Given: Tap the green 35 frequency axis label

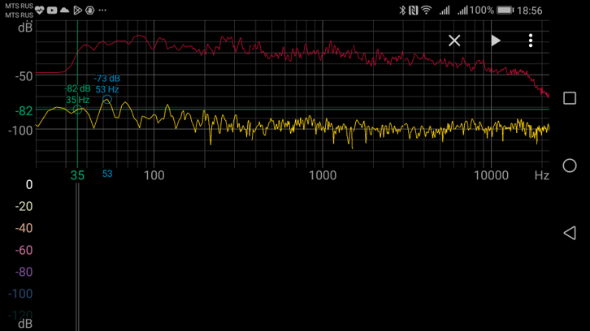Looking at the screenshot, I should (77, 175).
